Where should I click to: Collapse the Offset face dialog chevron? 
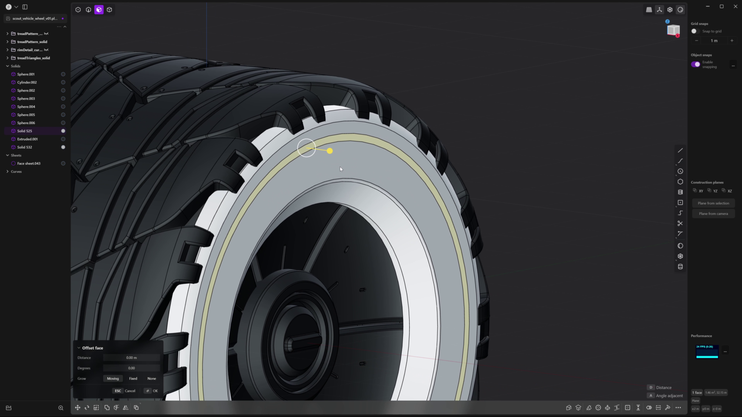79,348
